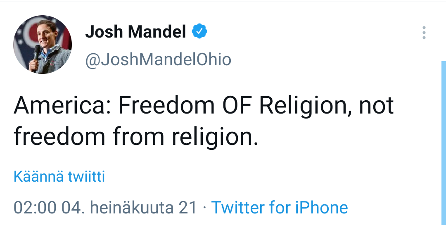This screenshot has height=225, width=446.
Task: Click the word "Freedom" in the first line
Action: tap(166, 106)
